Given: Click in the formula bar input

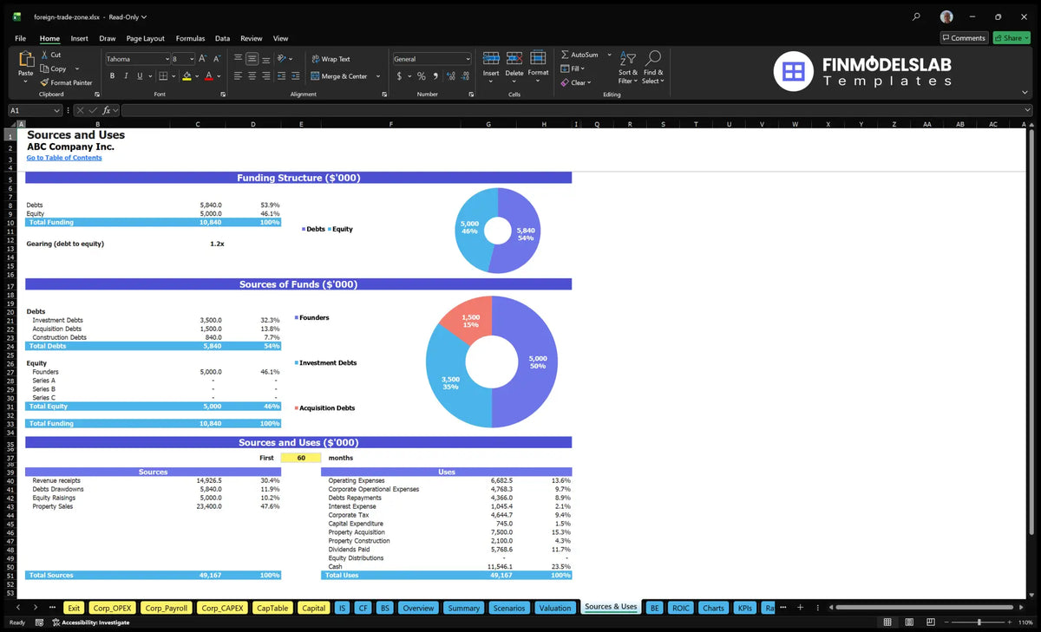Looking at the screenshot, I should [576, 110].
